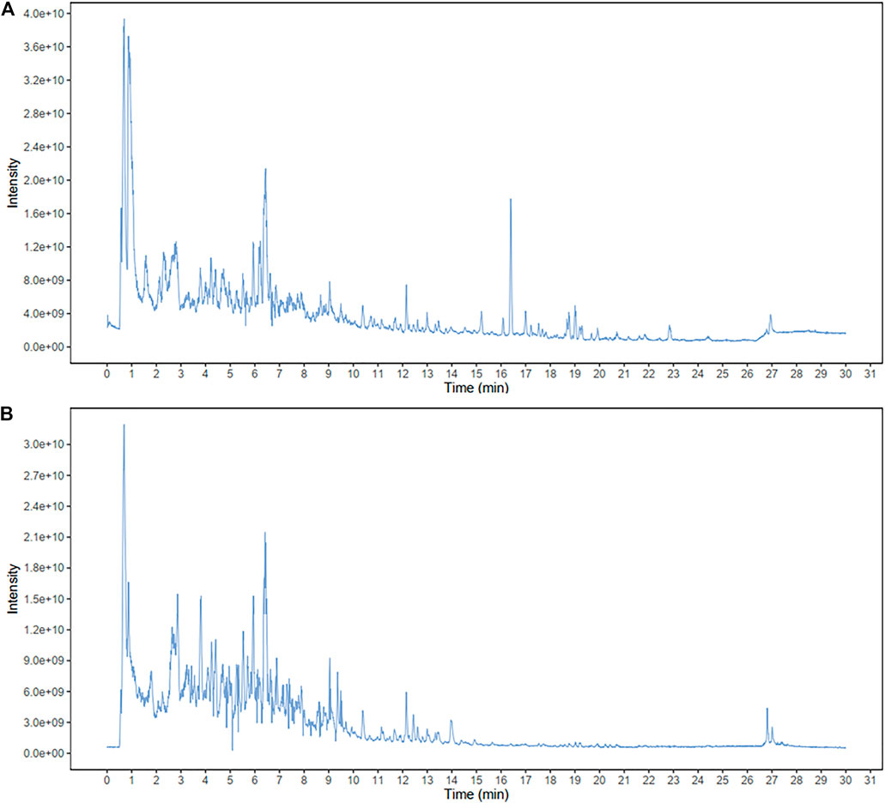Click x-axis tick 10 in panel A
Image resolution: width=885 pixels, height=803 pixels.
click(x=354, y=374)
